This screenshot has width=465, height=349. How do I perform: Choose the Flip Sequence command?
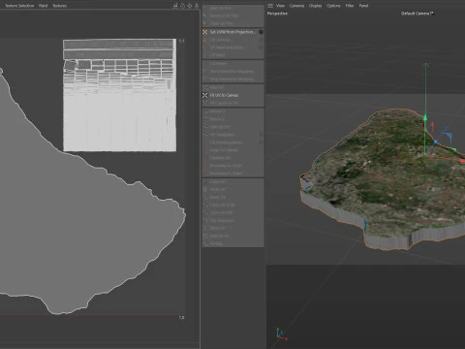click(232, 221)
